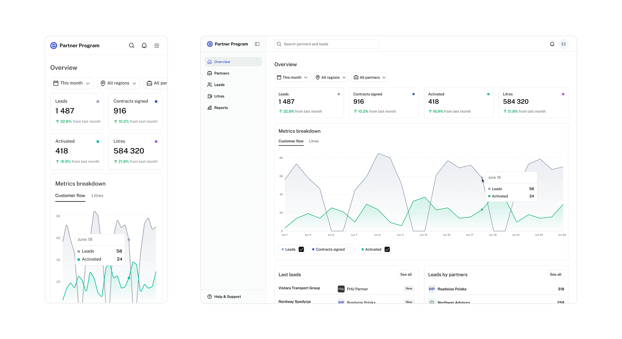622x339 pixels.
Task: Open notifications bell in desktop header
Action: click(x=552, y=44)
